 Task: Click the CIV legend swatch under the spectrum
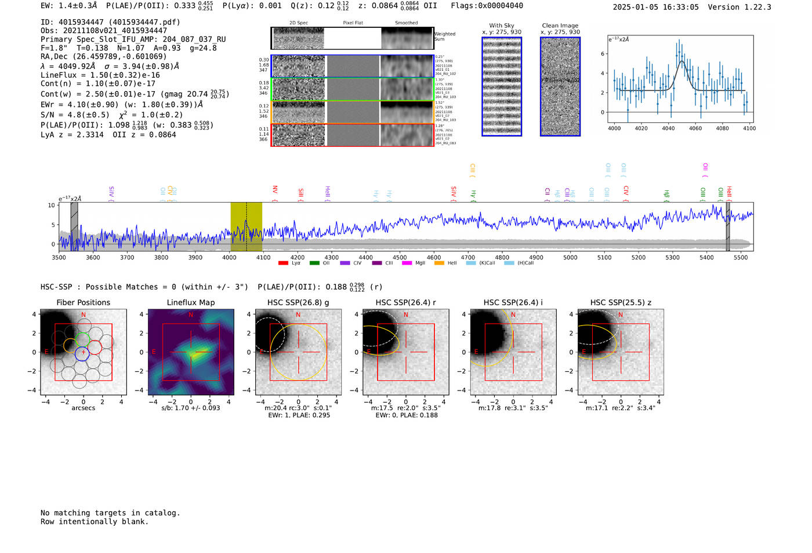click(x=345, y=263)
